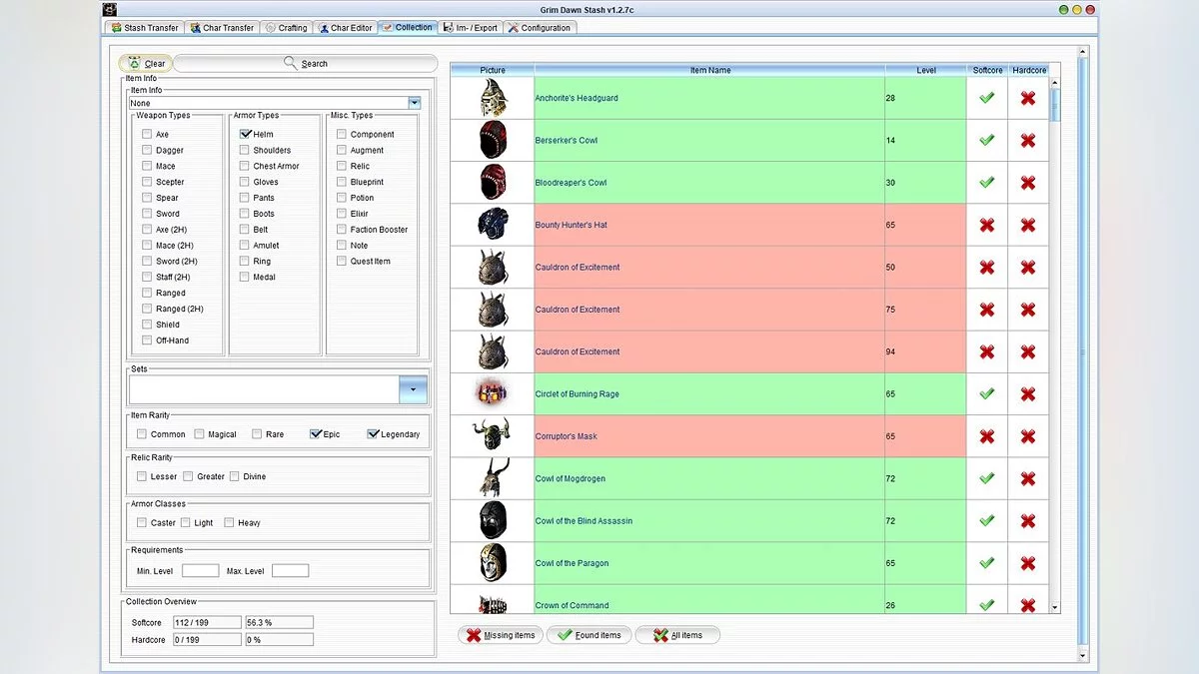The width and height of the screenshot is (1199, 674).
Task: Uncheck the Helm armor type checkbox
Action: 245,134
